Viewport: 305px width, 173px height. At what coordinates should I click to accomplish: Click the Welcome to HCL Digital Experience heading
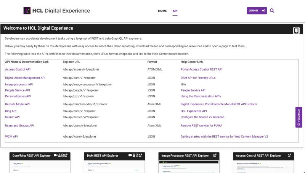point(38,28)
